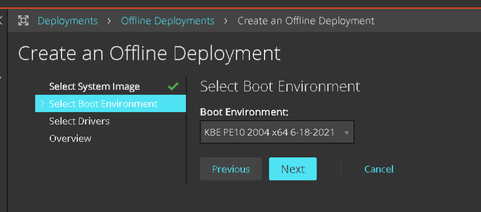Click the Next button
Viewport: 481px width, 212px height.
pos(293,169)
